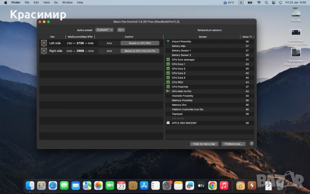310x194 pixels.
Task: Open the File menu
Action: tap(27, 2)
